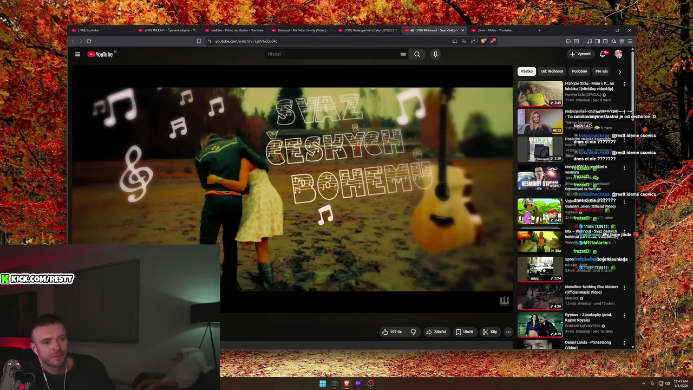Bookmark the page from the address bar

[199, 41]
